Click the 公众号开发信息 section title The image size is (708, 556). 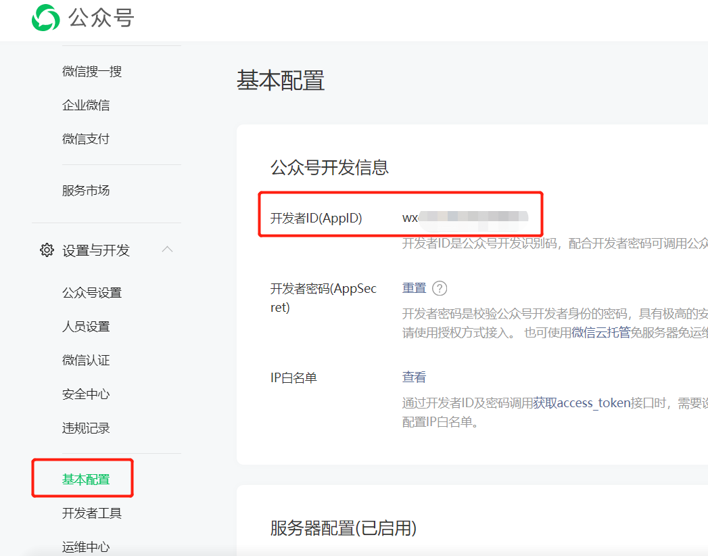click(x=329, y=168)
